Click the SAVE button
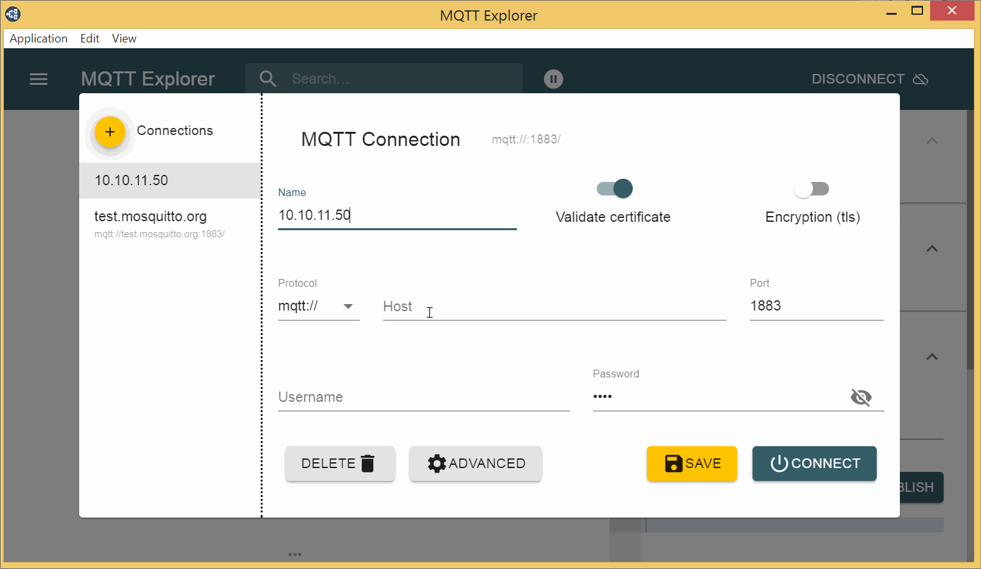This screenshot has height=569, width=981. tap(691, 464)
